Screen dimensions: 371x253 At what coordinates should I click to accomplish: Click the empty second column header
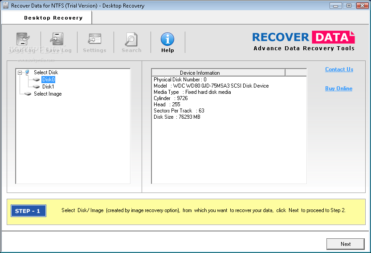pos(296,73)
